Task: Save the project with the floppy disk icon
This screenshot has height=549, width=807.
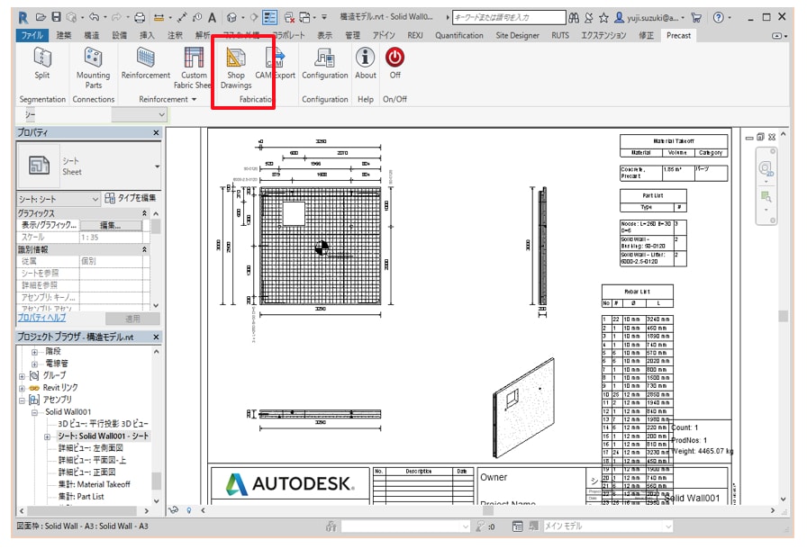Action: (56, 17)
